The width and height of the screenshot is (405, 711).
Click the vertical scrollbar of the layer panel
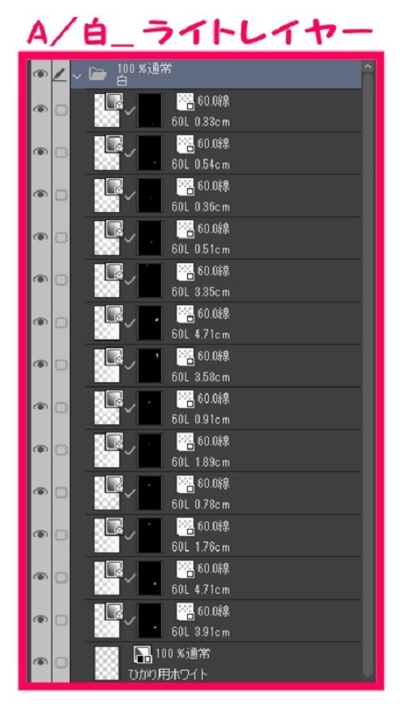pos(368,372)
